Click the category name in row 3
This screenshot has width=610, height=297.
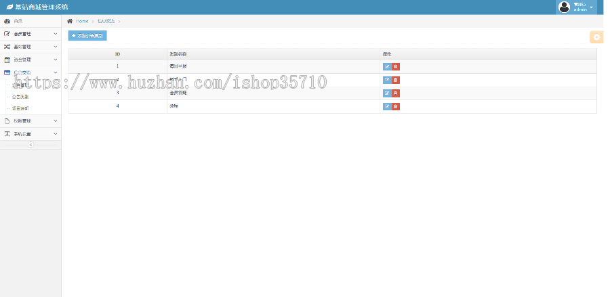click(178, 93)
